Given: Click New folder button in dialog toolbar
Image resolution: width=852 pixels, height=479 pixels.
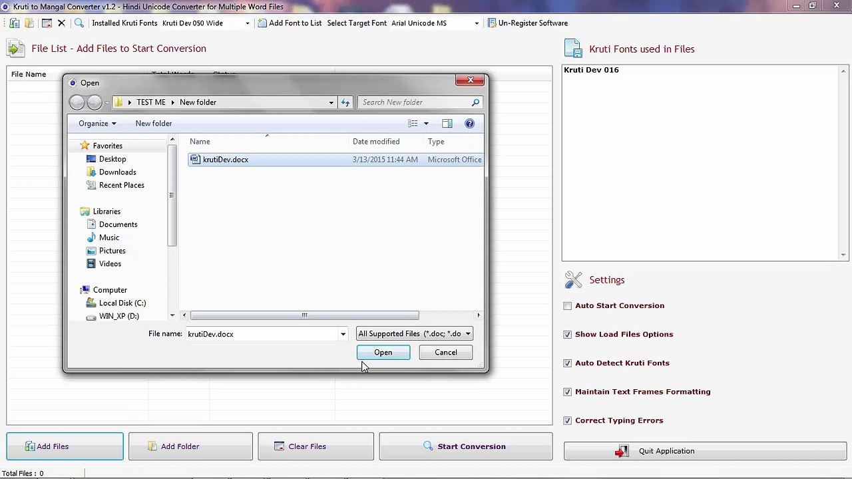Looking at the screenshot, I should pos(154,123).
